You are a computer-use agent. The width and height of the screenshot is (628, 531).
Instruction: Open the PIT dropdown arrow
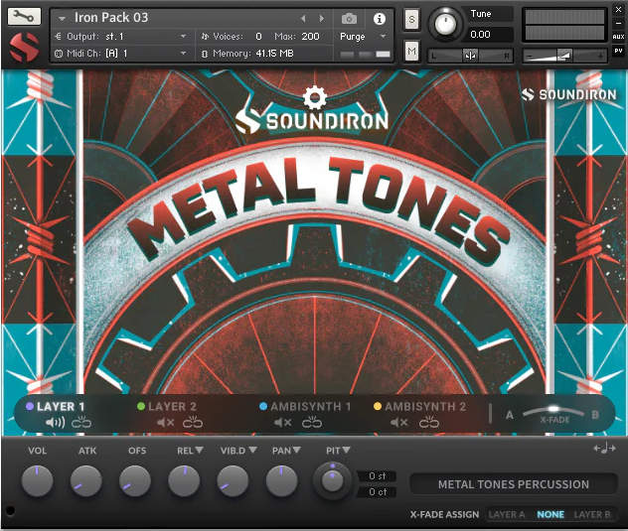coord(346,450)
